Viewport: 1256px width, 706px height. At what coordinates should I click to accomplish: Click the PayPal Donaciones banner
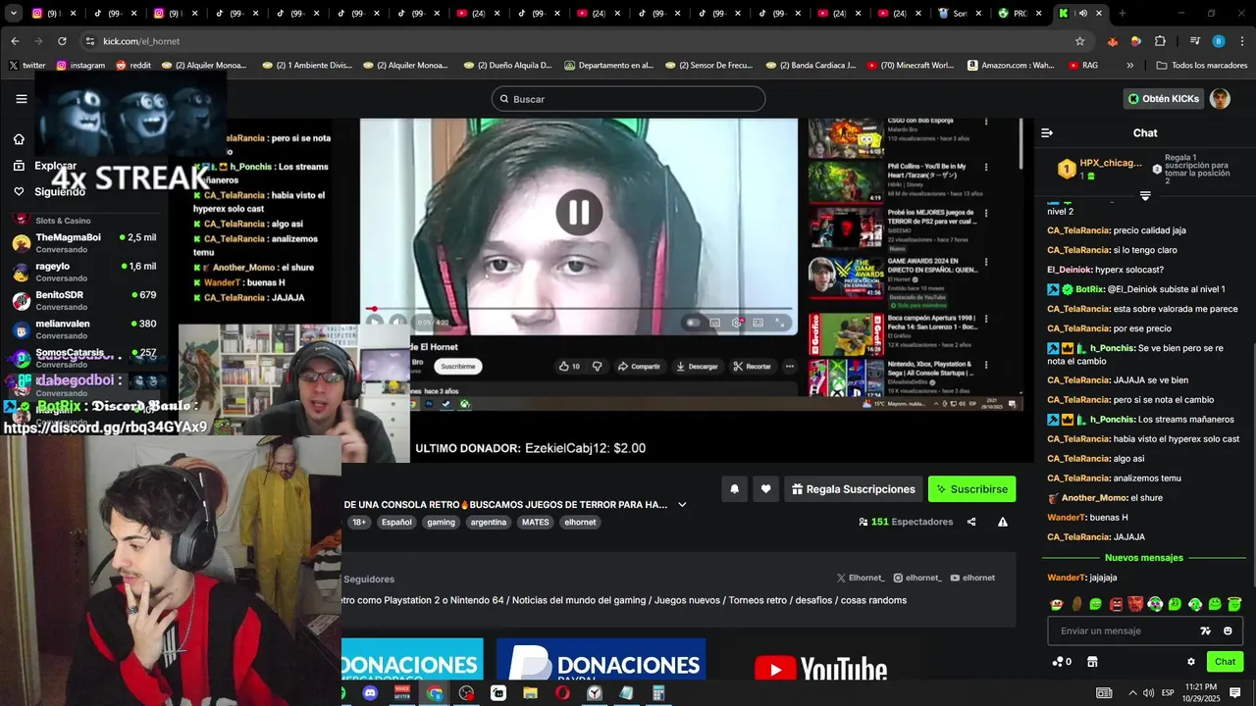pos(601,660)
